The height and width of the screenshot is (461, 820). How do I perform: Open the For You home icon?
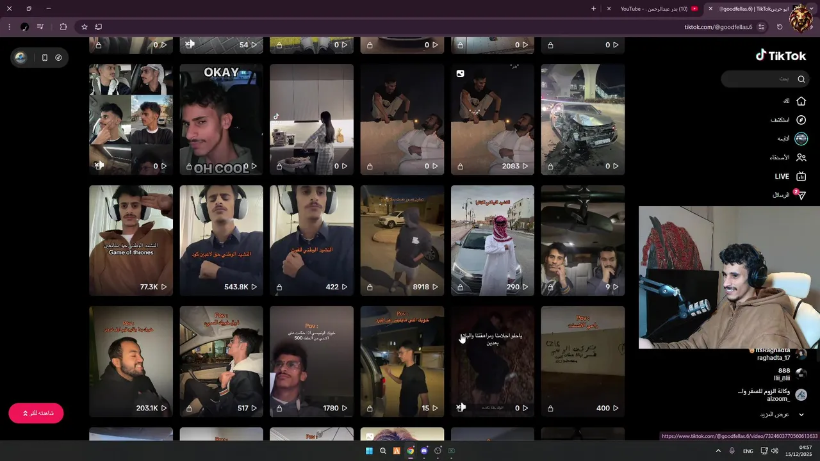pyautogui.click(x=801, y=101)
